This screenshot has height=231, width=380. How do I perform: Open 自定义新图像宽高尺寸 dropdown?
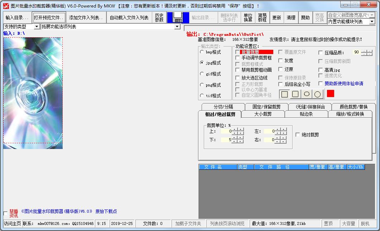coord(372,15)
